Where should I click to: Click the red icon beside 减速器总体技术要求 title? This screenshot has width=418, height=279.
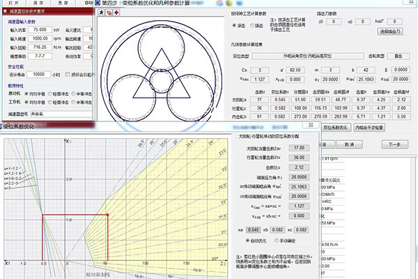click(4, 12)
